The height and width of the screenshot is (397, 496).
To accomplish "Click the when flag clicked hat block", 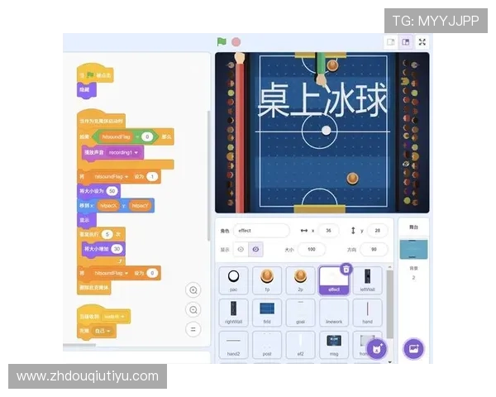I will (95, 74).
